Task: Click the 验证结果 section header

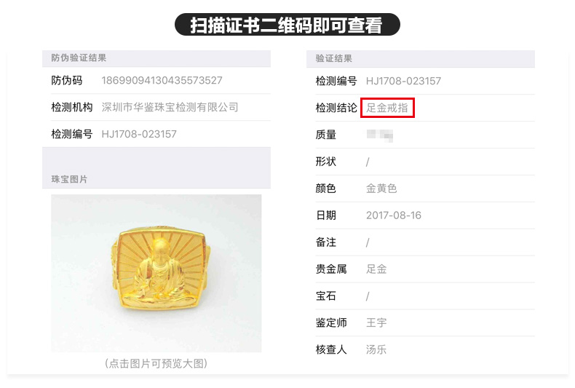Action: pyautogui.click(x=333, y=59)
